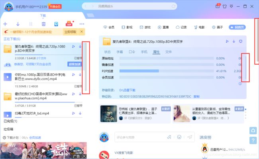Screen dimensions: 259x159
Task: Open comment bubble icon in details header
Action: tap(241, 41)
